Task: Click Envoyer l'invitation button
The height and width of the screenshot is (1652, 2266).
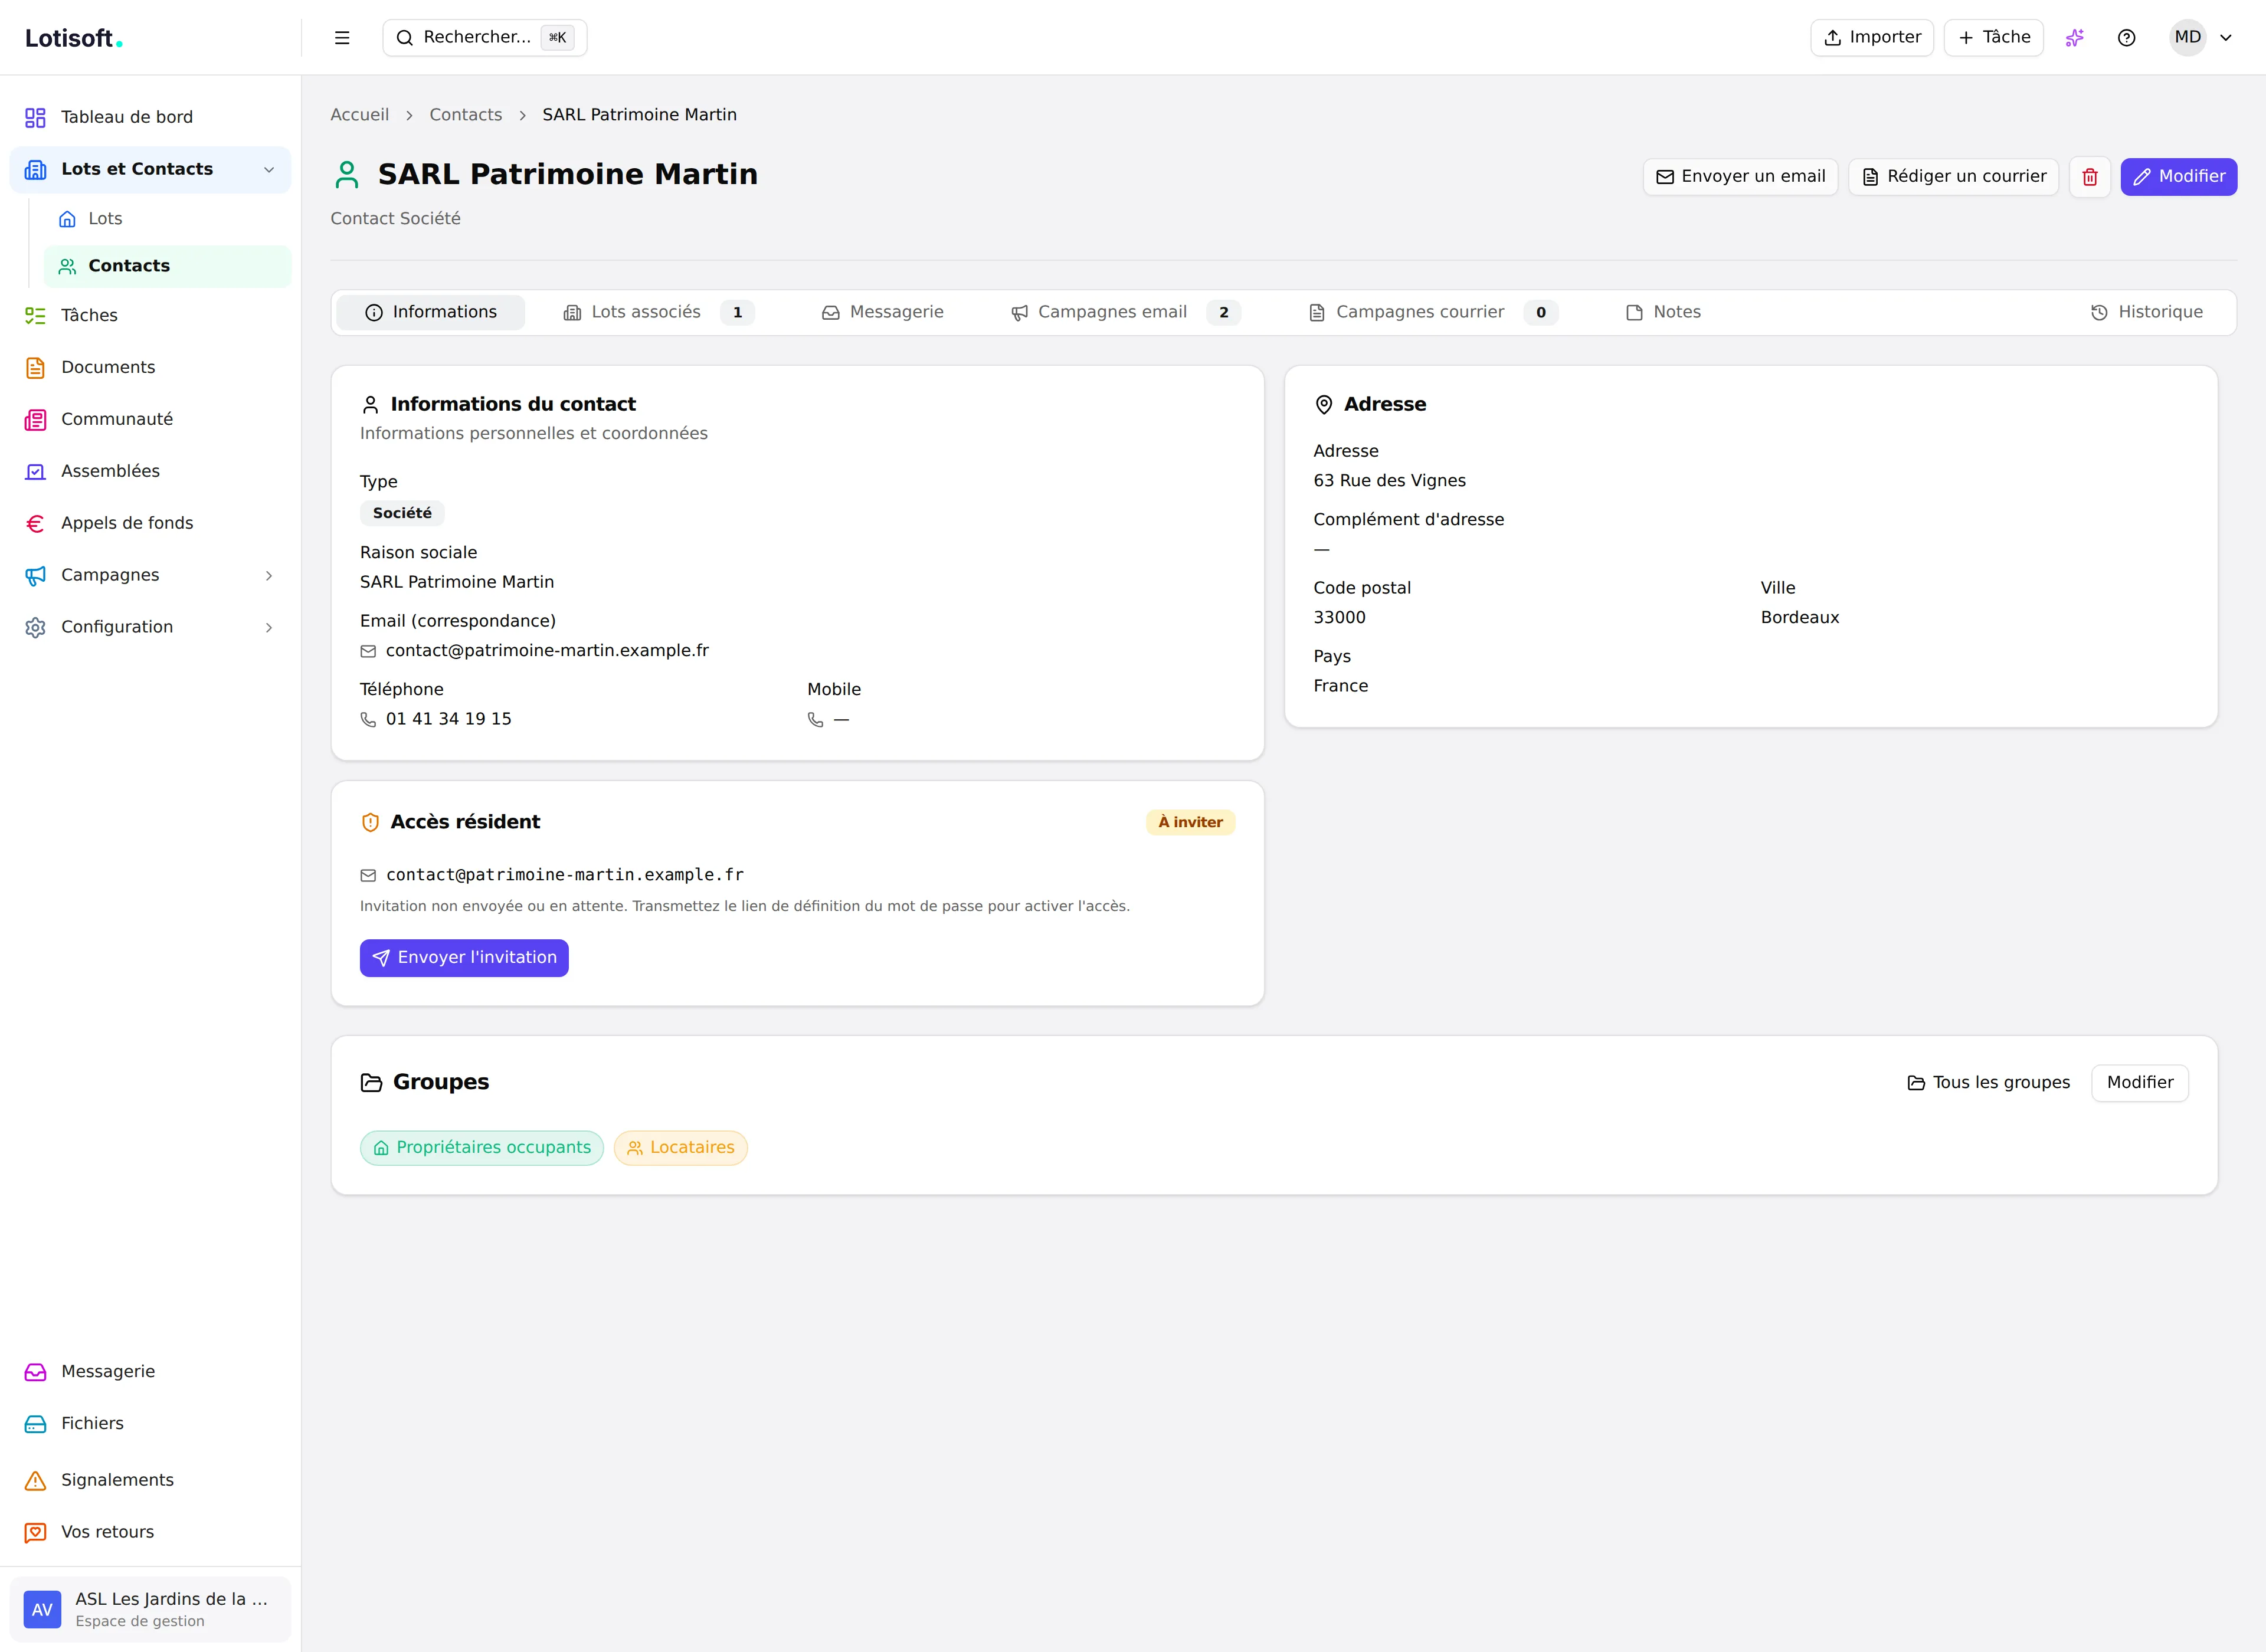Action: [464, 958]
